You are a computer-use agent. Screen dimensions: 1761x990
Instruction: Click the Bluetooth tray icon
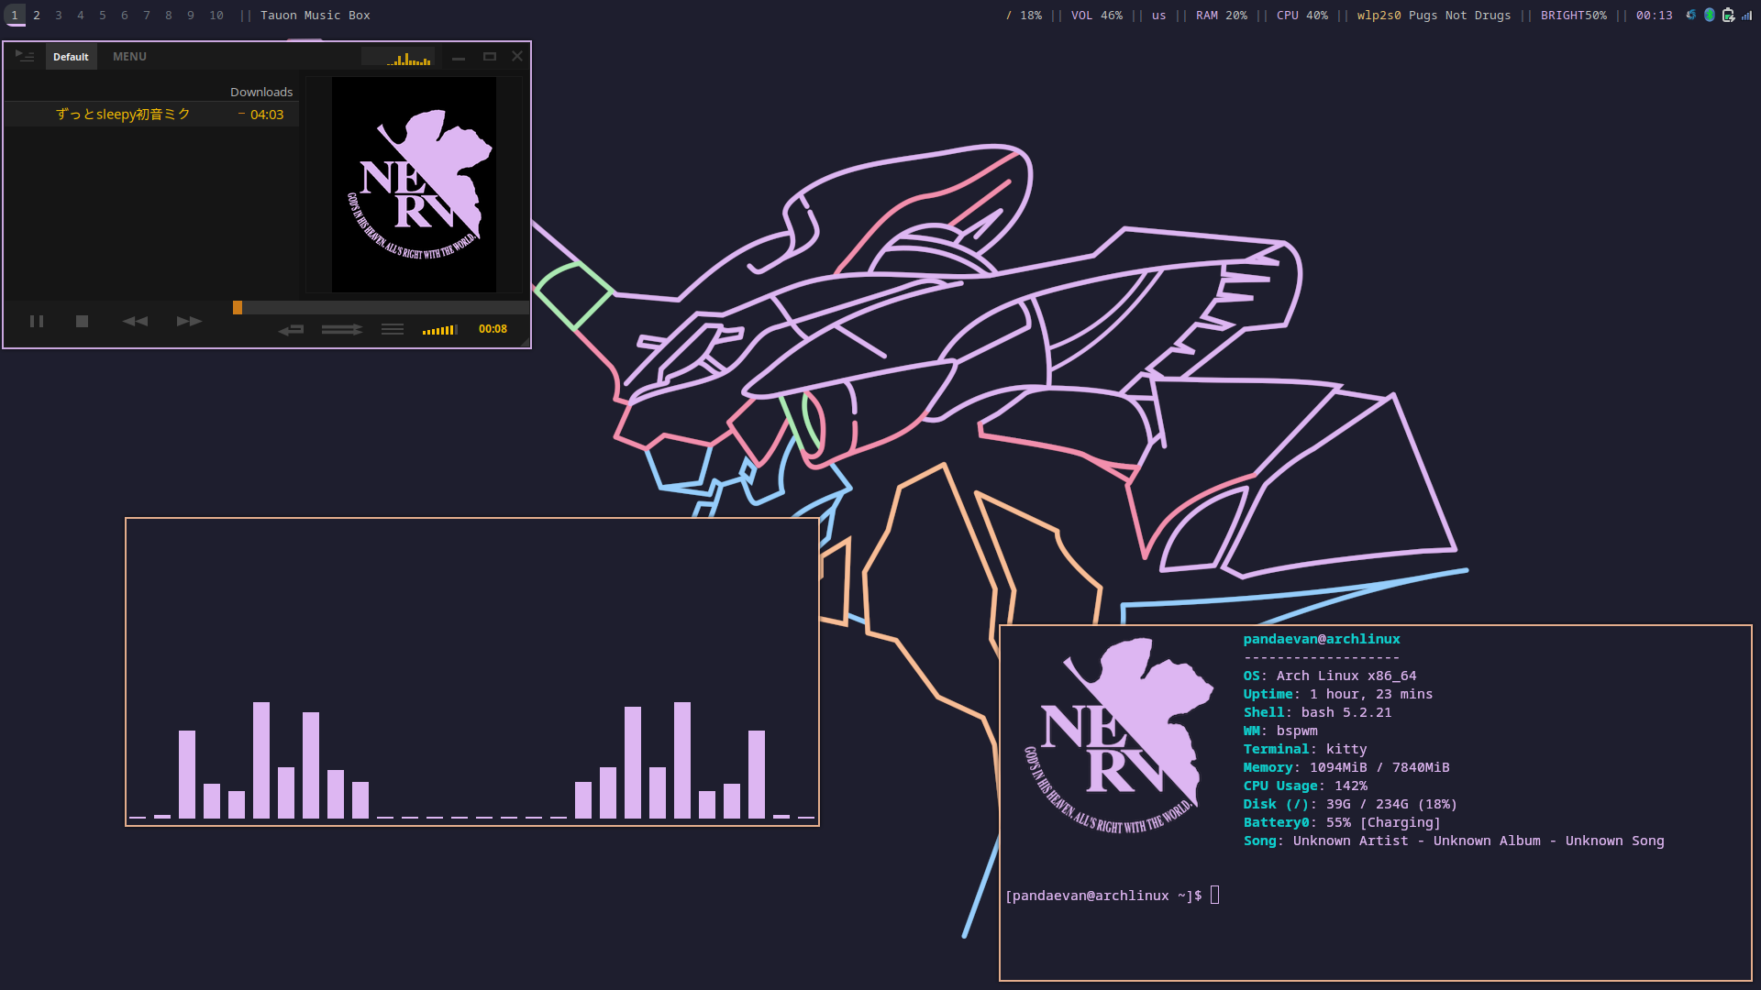(x=1710, y=16)
